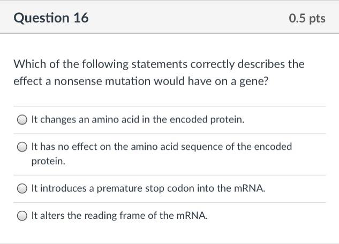Click the answer text 'It alters the reading frame'

(x=119, y=216)
